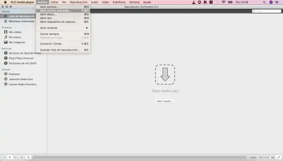The height and width of the screenshot is (161, 283).
Task: Open the Reproducción menu
Action: (x=78, y=2)
